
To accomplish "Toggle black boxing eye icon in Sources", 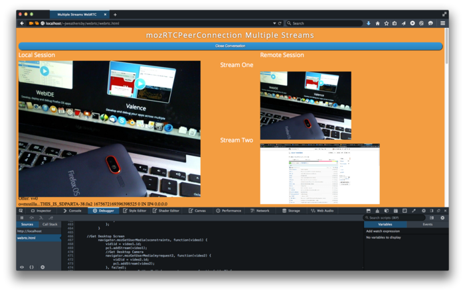I will (22, 267).
